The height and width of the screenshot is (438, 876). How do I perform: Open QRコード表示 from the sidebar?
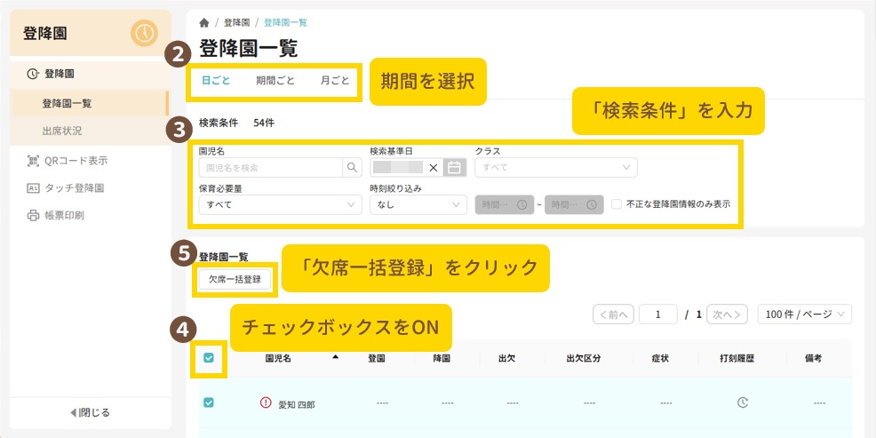[x=75, y=161]
